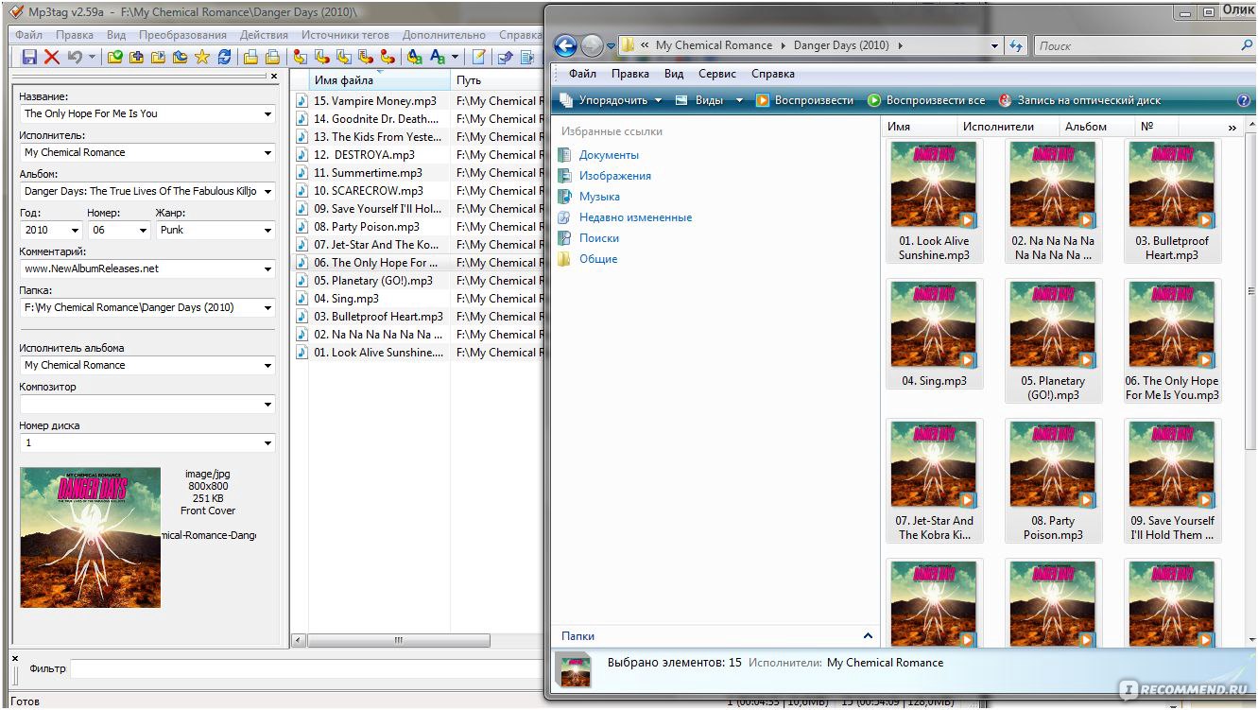
Task: Open Файл menu in Mp3tag
Action: [x=29, y=35]
